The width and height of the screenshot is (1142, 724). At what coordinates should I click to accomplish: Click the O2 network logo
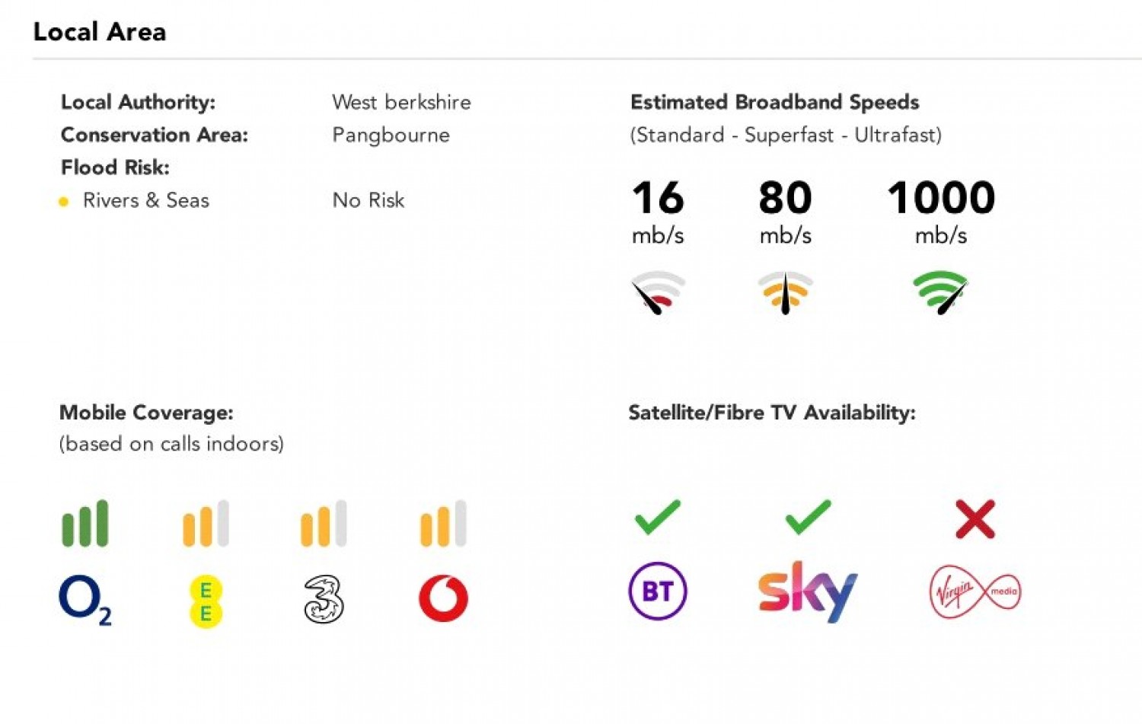[x=85, y=600]
